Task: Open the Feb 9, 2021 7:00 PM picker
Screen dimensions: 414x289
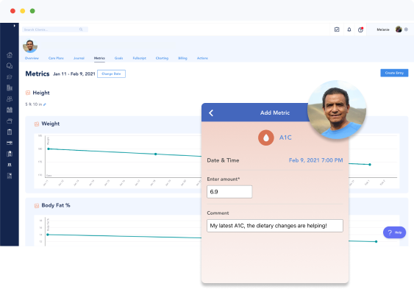Action: [315, 160]
